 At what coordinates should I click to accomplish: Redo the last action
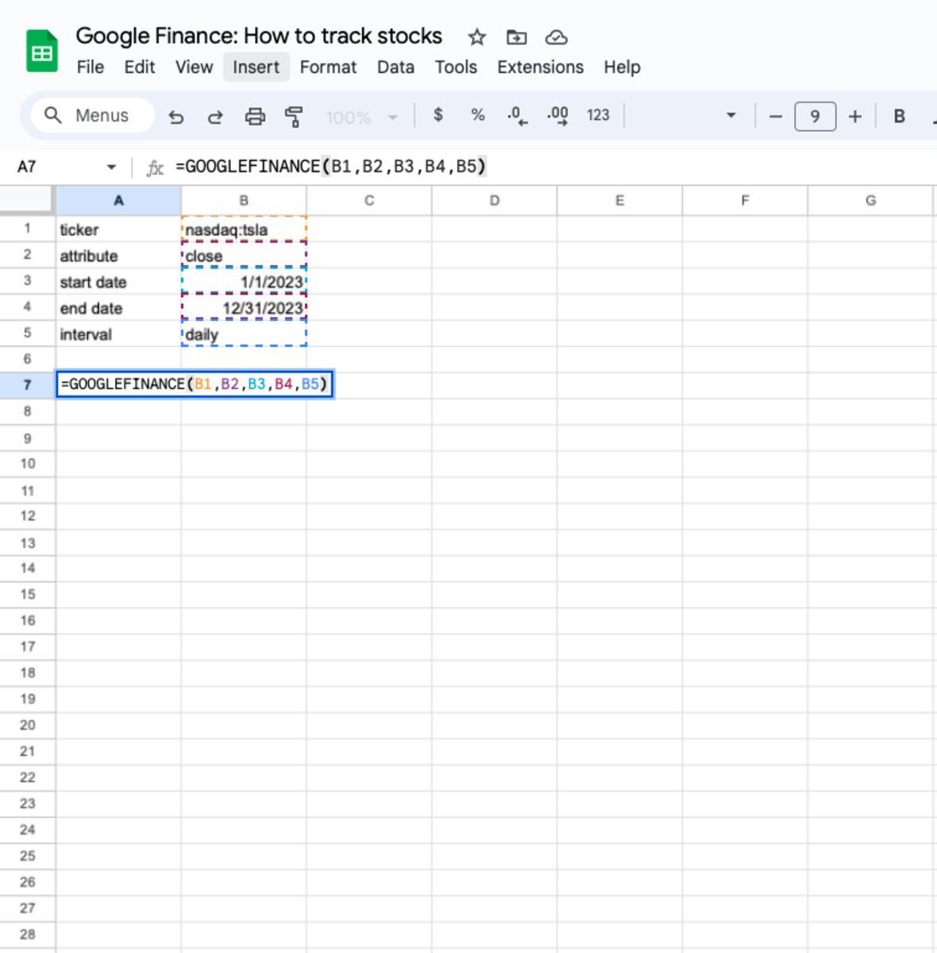coord(215,117)
